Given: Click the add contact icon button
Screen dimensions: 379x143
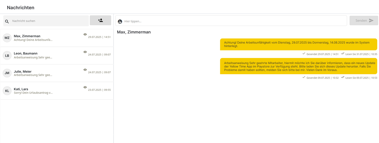Looking at the screenshot, I should pyautogui.click(x=100, y=20).
